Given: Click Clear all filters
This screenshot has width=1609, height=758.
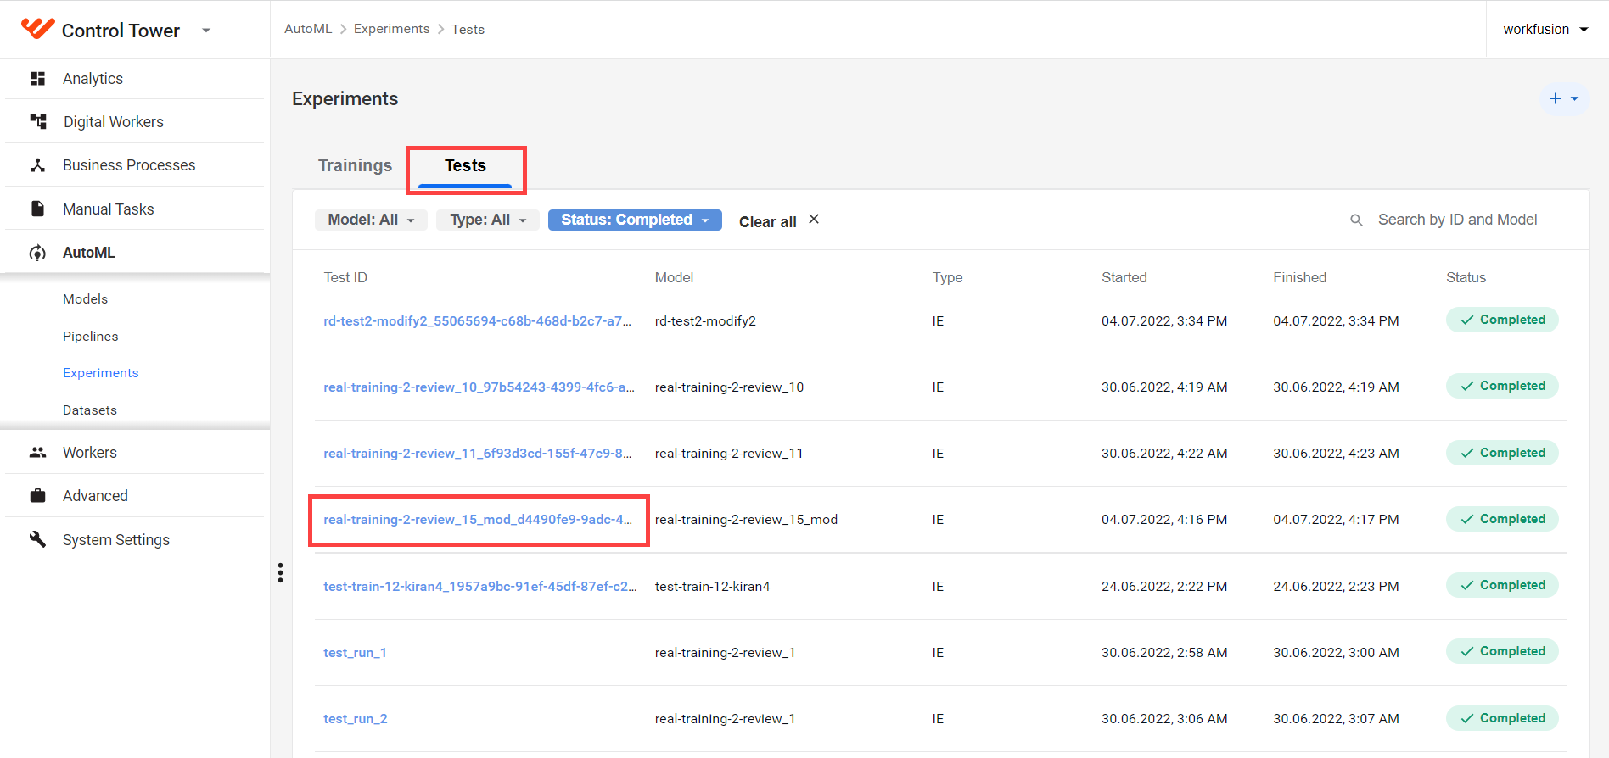Looking at the screenshot, I should [767, 221].
